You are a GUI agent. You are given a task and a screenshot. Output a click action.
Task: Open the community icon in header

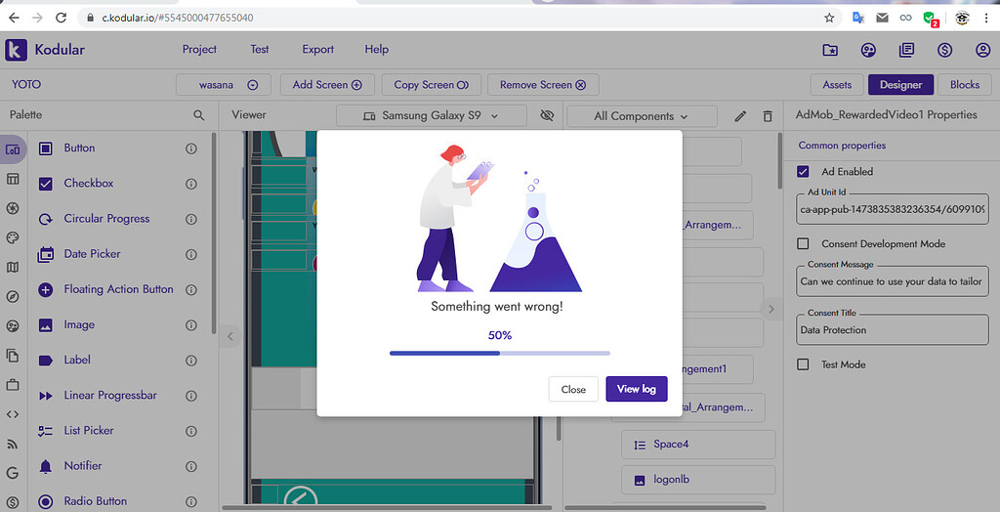tap(868, 50)
